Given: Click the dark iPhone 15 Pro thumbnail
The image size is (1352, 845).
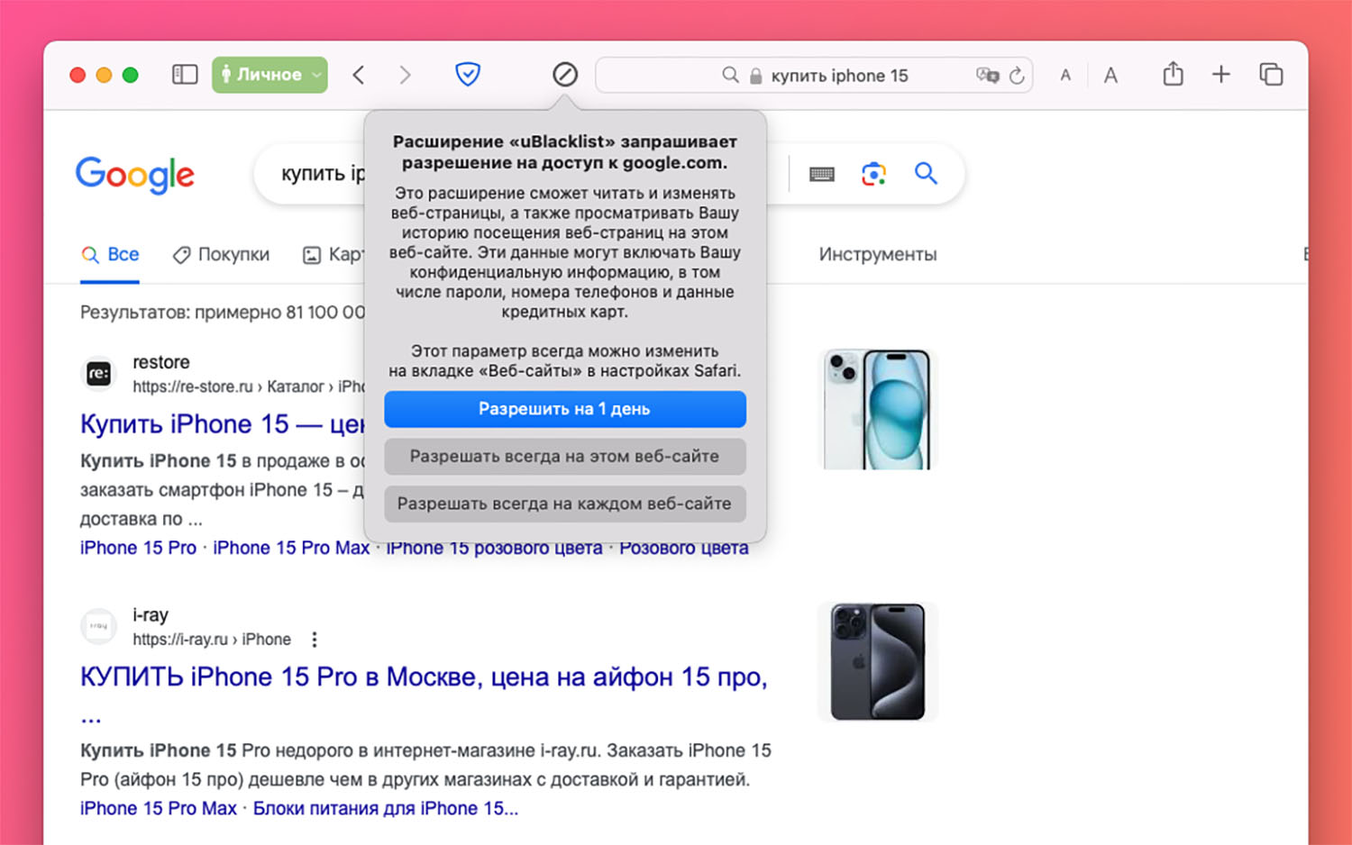Looking at the screenshot, I should click(877, 662).
